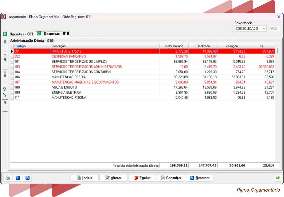Click the green arrow icon at bottom right
284x197 pixels.
coord(278,178)
